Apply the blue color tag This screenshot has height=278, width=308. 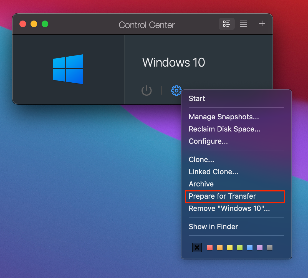coord(250,247)
